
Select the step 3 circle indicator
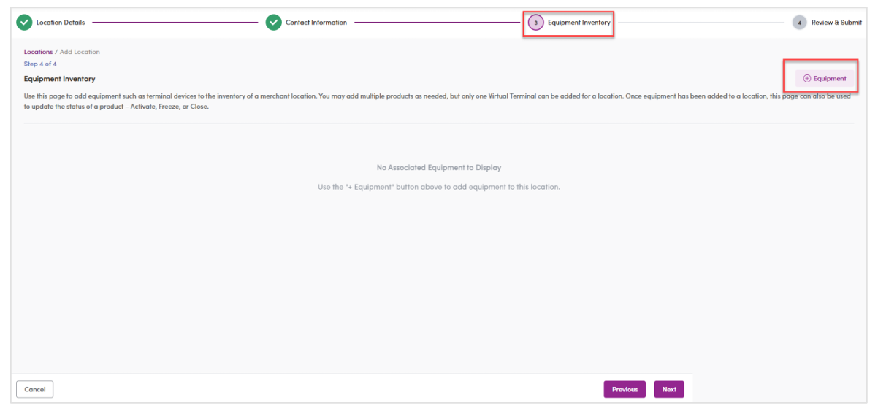pyautogui.click(x=536, y=23)
